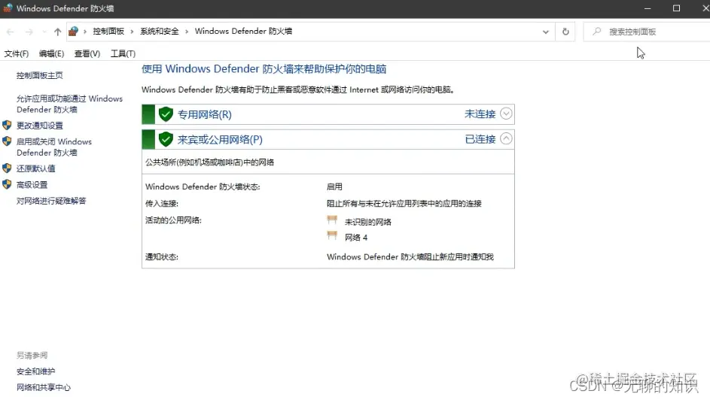The image size is (710, 400).
Task: Open the 工具(T) menu
Action: click(123, 54)
